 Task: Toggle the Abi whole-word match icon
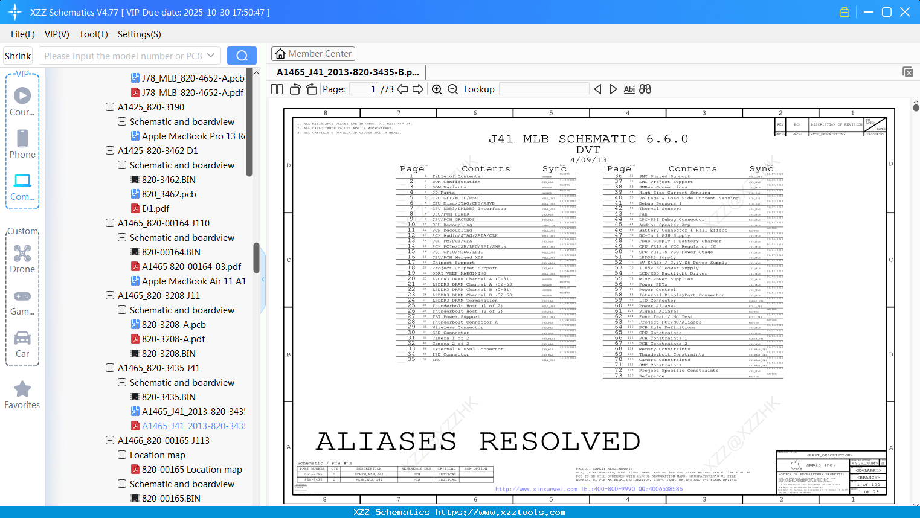coord(629,89)
